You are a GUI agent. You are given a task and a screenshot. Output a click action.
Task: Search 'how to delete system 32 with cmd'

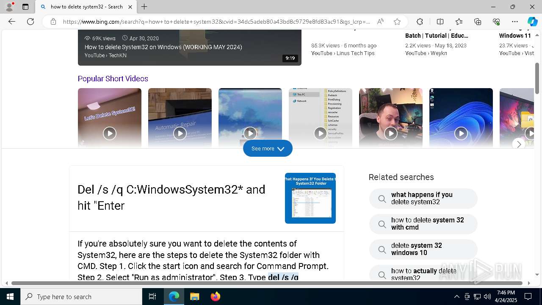click(423, 224)
